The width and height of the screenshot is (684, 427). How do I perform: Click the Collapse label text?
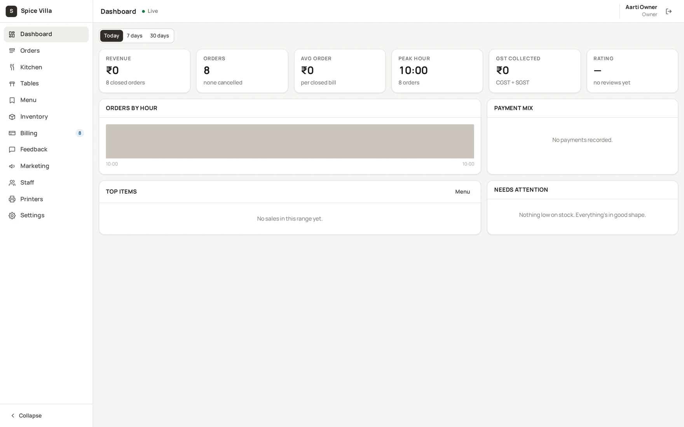(30, 416)
